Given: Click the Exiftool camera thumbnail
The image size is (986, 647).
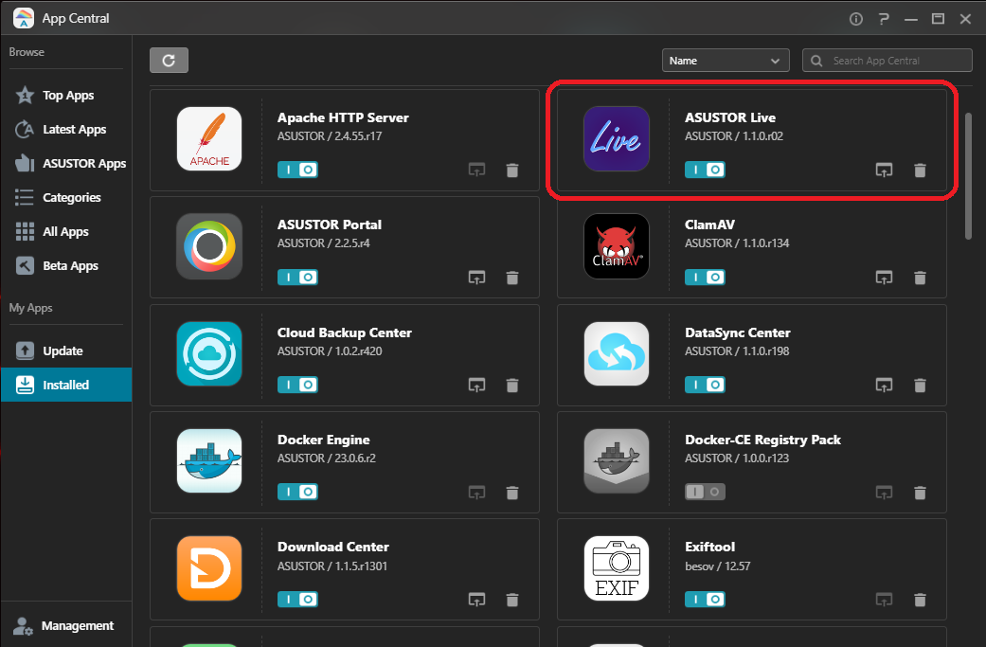Looking at the screenshot, I should coord(617,568).
